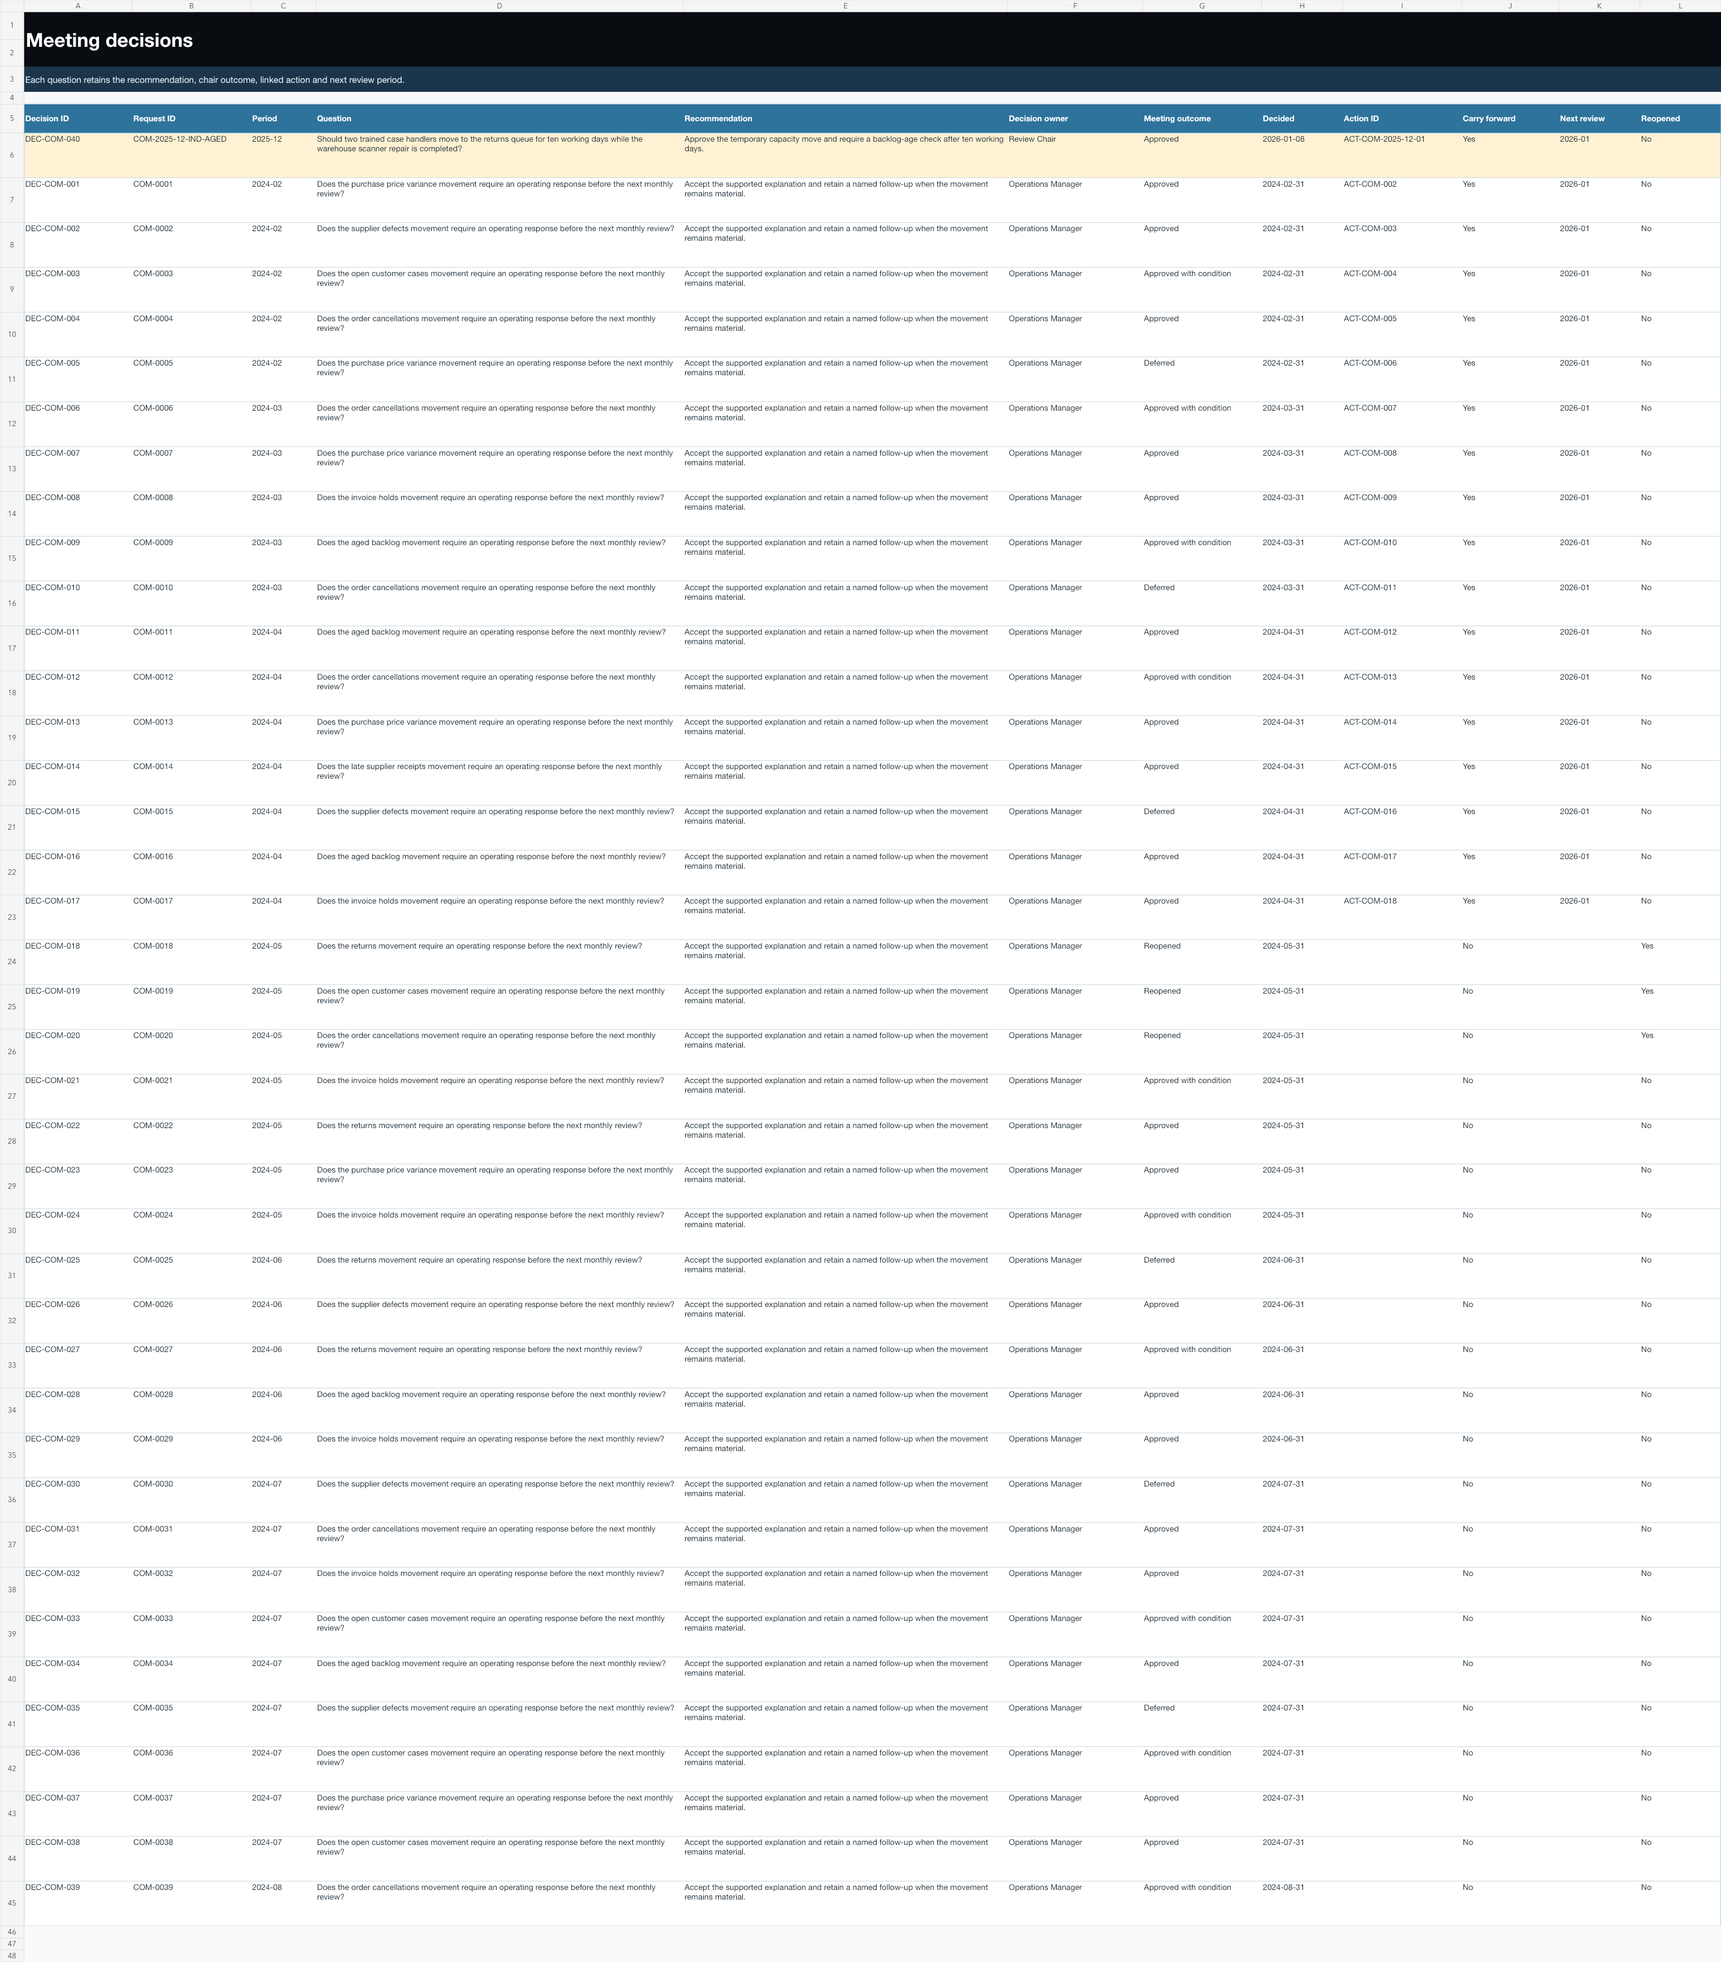Select column L header
This screenshot has width=1721, height=1962.
[1680, 6]
